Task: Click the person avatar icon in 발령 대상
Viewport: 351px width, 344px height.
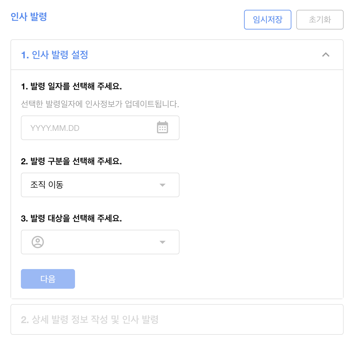Action: point(37,242)
